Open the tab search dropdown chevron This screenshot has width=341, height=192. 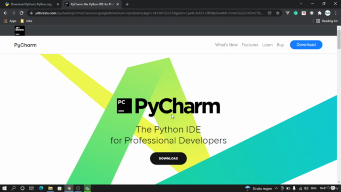(301, 4)
